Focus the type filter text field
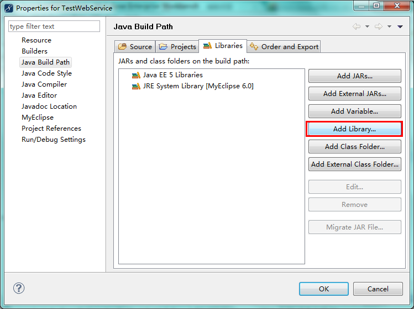 54,26
